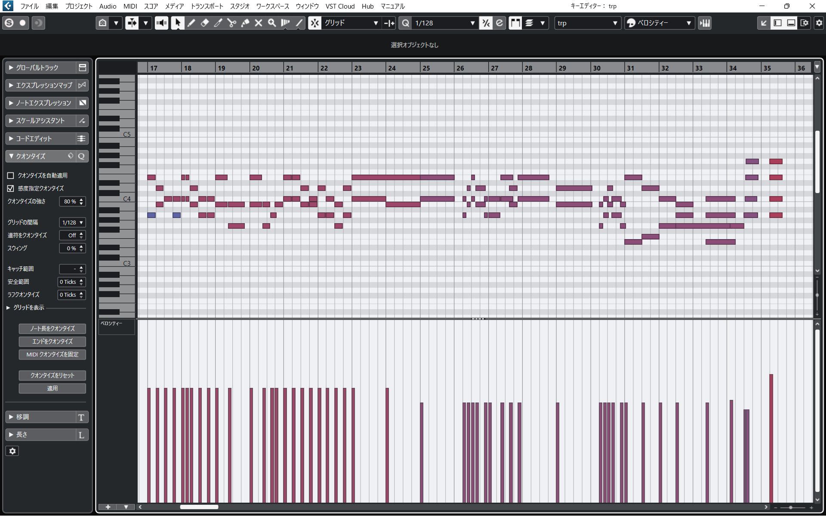Select the Line tool
826x516 pixels.
299,23
